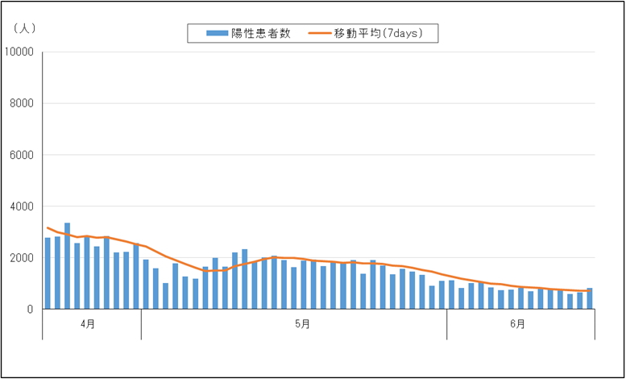Click the 6月 month label
Image resolution: width=626 pixels, height=379 pixels.
517,324
